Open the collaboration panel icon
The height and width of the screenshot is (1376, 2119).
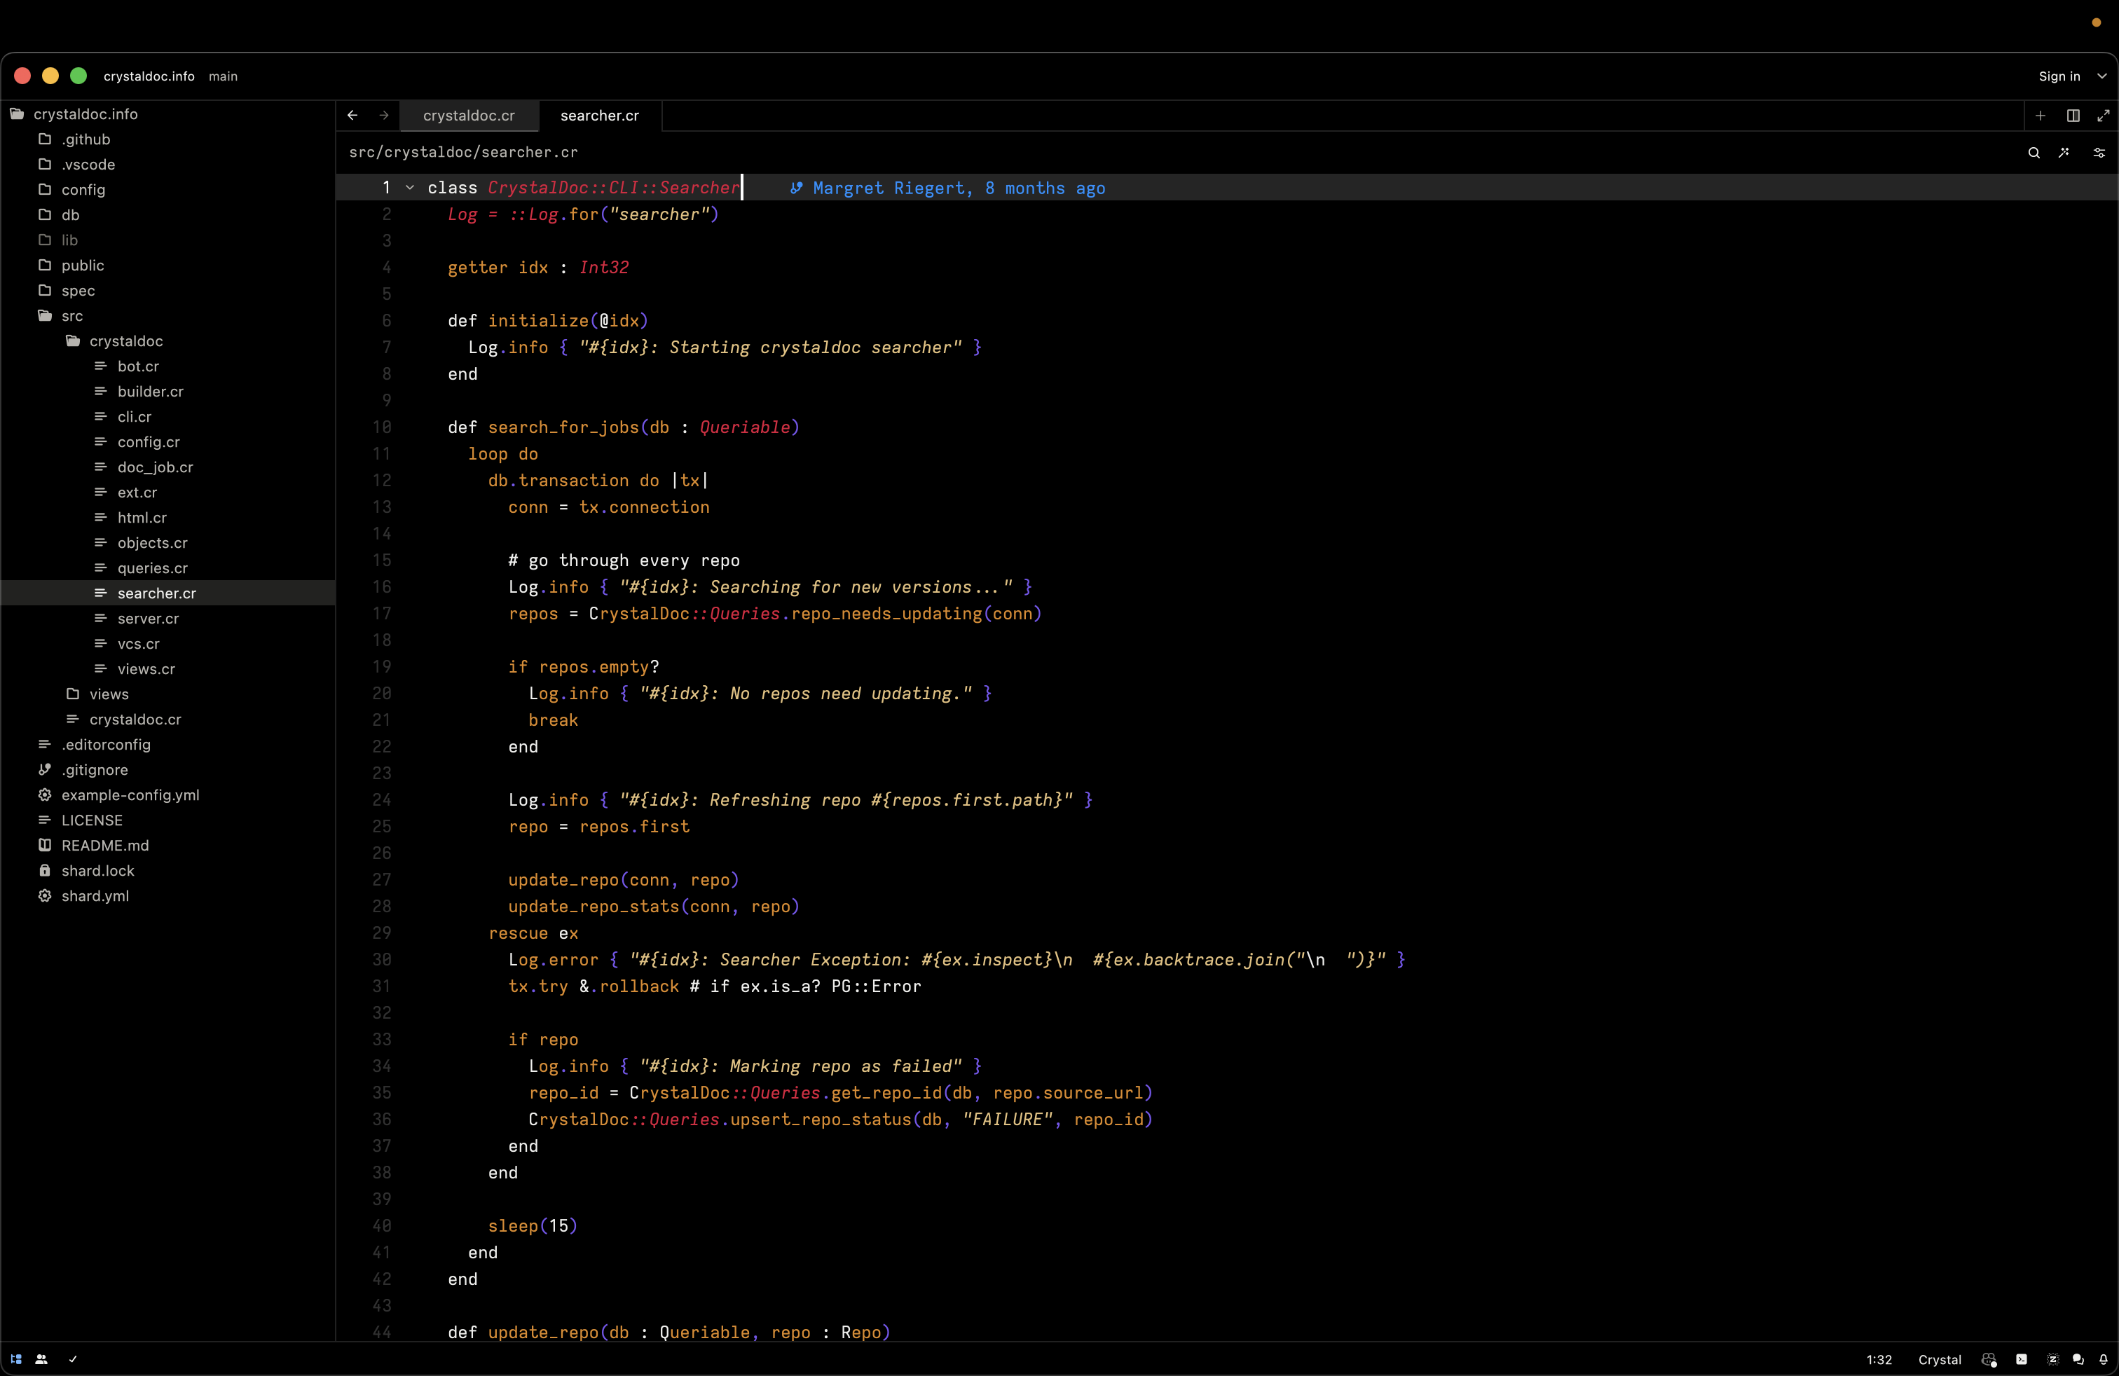41,1359
